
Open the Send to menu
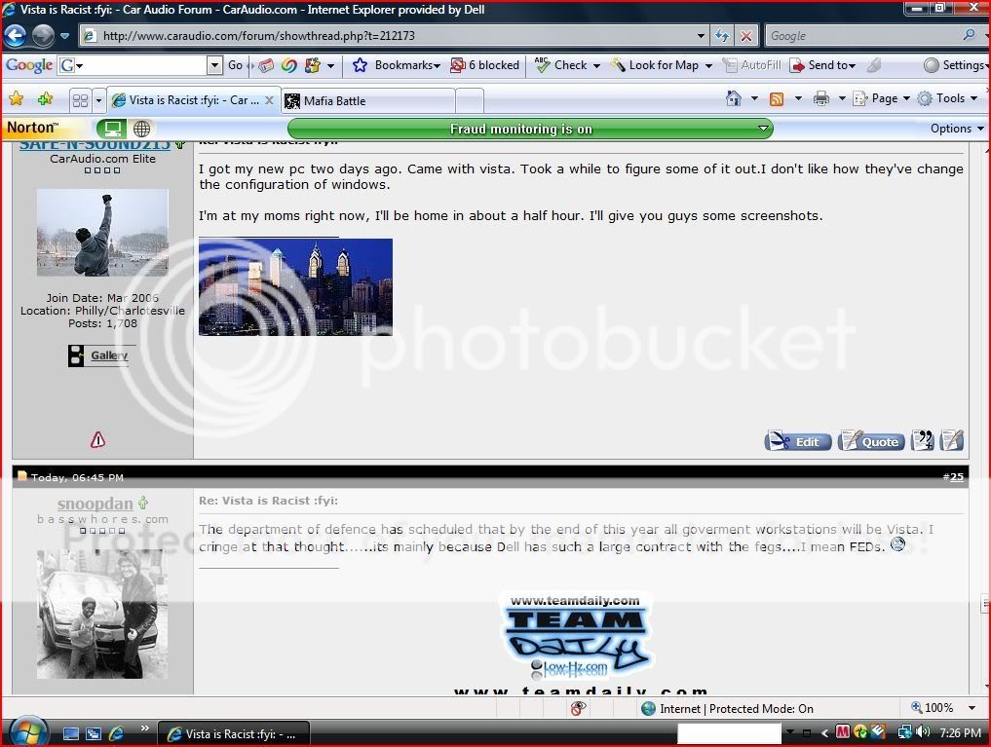pos(822,65)
